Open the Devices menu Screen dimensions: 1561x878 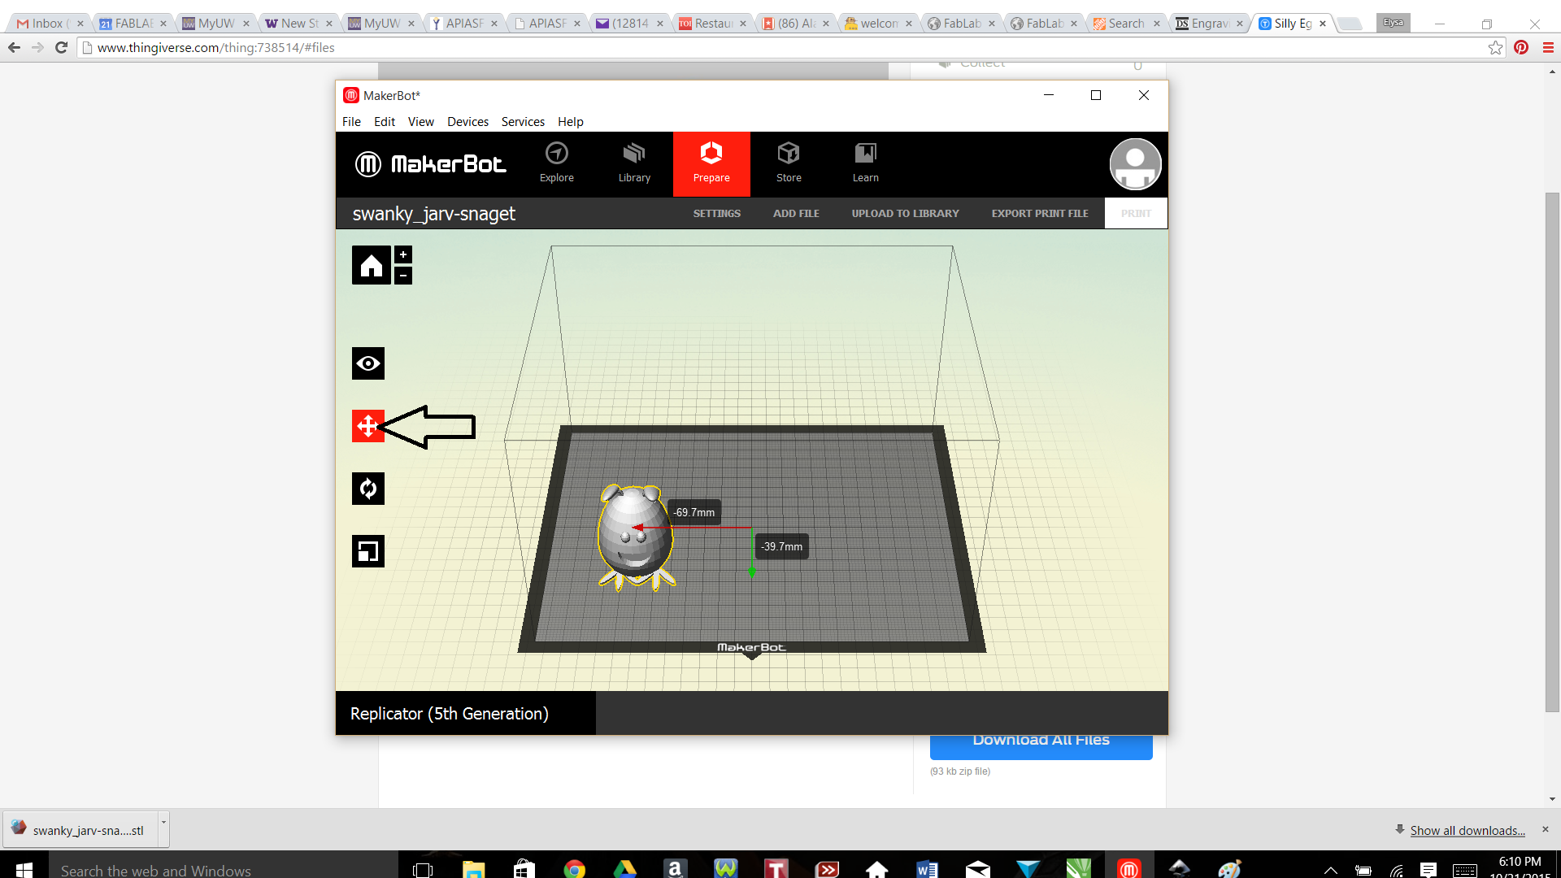click(468, 121)
